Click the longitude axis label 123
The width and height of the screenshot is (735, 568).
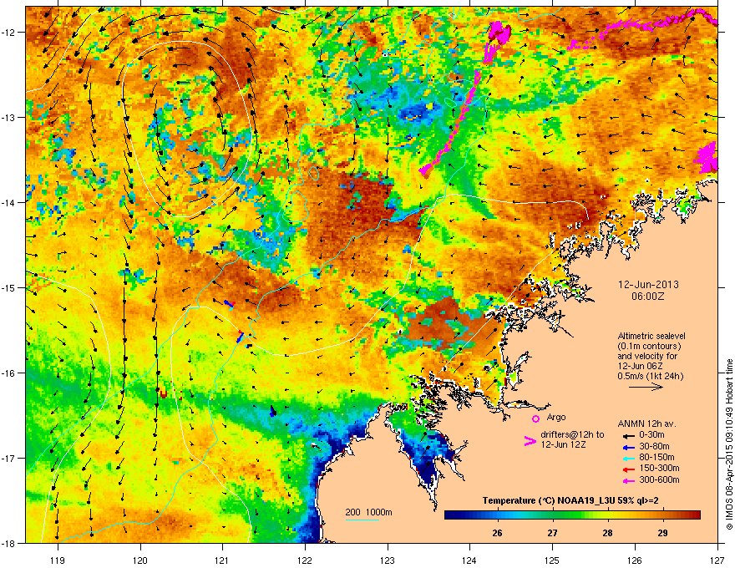pyautogui.click(x=388, y=560)
